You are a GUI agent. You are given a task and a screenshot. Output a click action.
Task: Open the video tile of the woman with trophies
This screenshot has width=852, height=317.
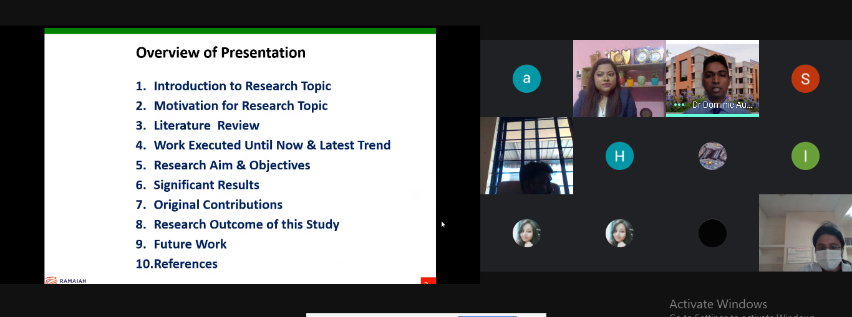click(x=619, y=78)
